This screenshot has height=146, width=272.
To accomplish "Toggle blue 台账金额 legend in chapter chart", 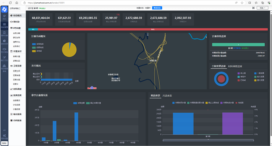I will click(x=79, y=103).
